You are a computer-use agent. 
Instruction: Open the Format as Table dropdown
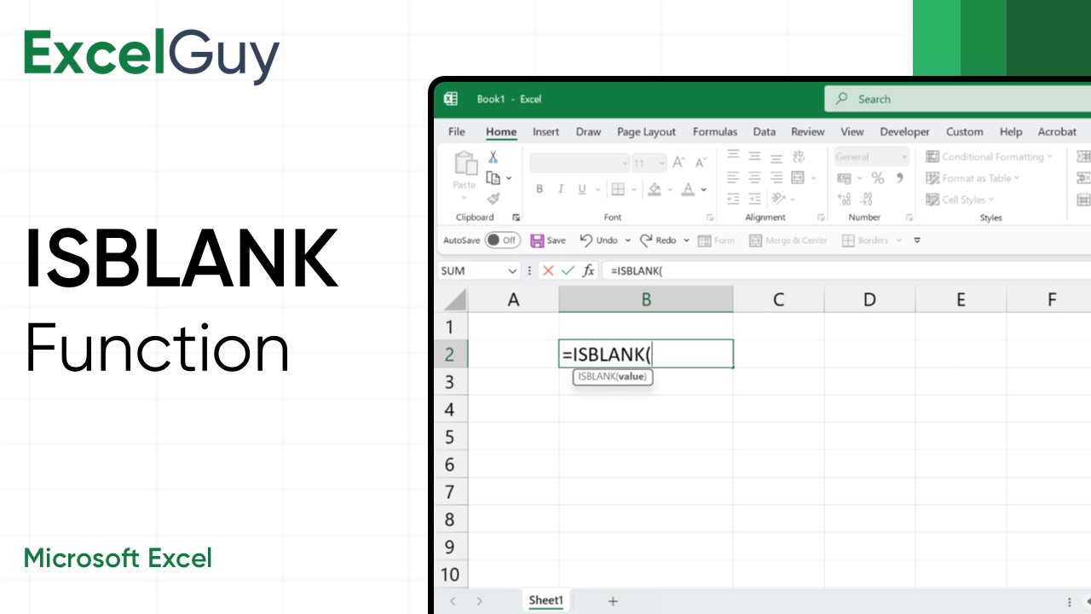[973, 178]
